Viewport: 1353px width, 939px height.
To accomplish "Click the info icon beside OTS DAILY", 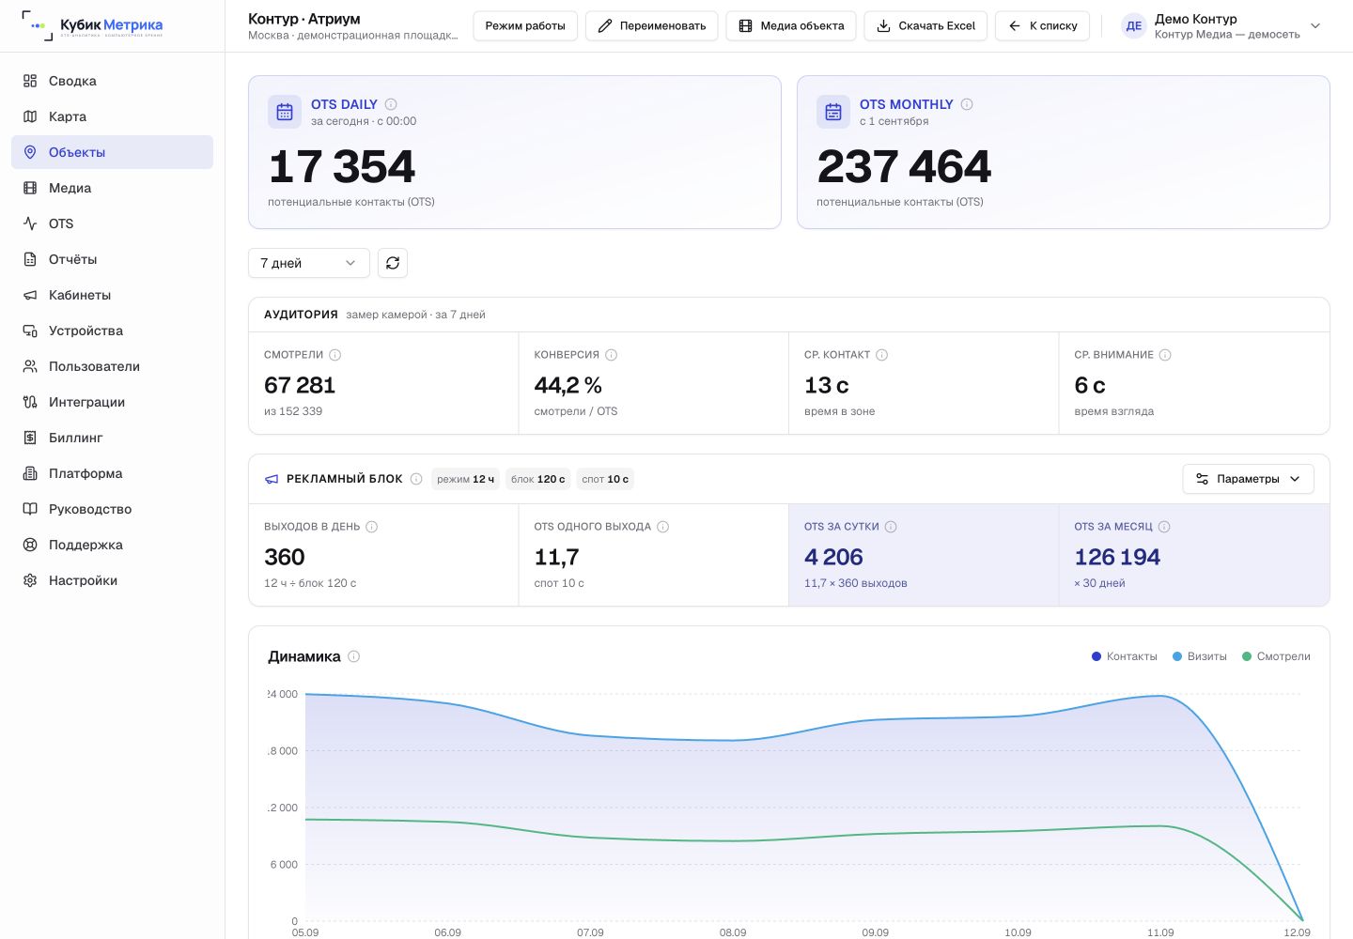I will pos(391,104).
